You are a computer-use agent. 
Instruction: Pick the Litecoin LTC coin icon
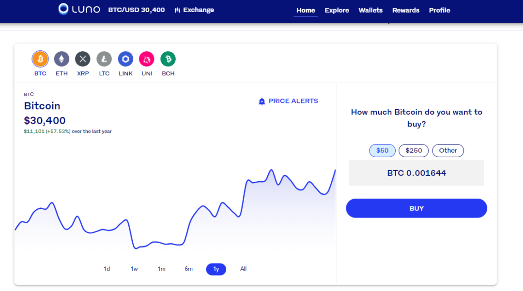click(104, 59)
